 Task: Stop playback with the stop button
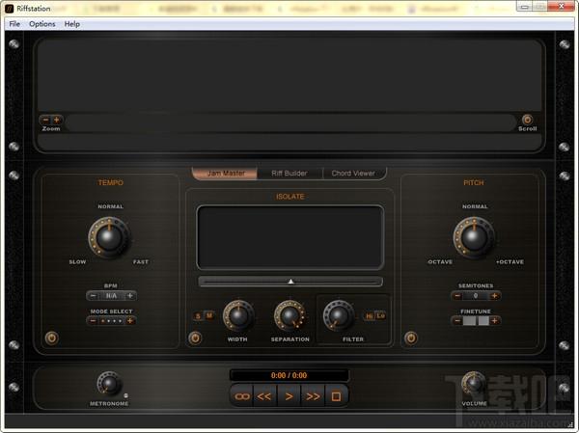click(x=336, y=396)
